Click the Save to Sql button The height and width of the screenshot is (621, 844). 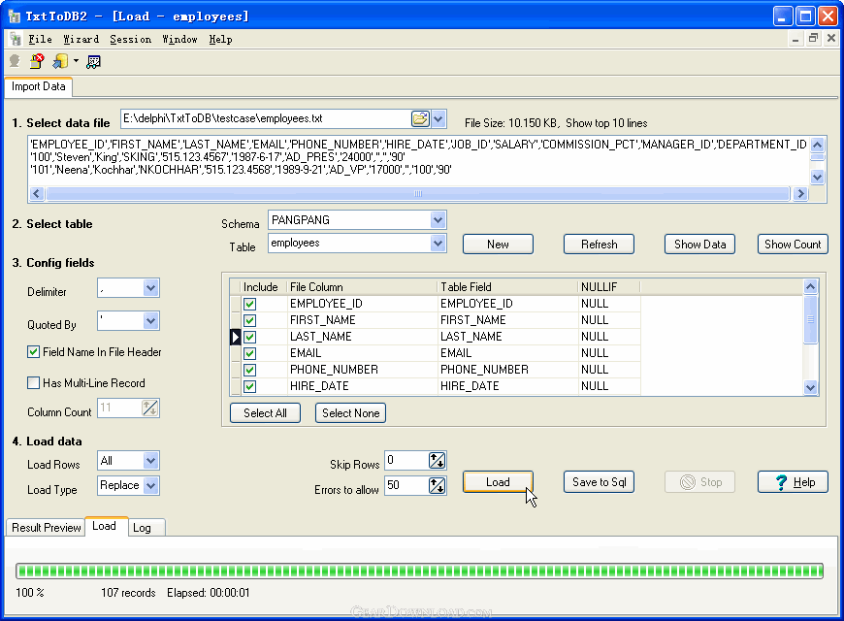coord(600,482)
